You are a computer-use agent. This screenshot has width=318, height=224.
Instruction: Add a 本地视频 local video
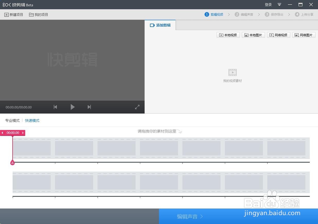click(228, 35)
